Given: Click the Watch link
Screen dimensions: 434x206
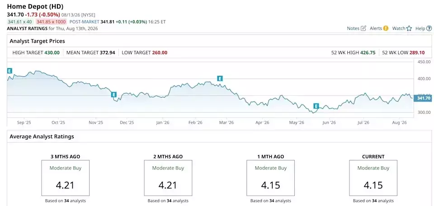Looking at the screenshot, I should coord(399,28).
